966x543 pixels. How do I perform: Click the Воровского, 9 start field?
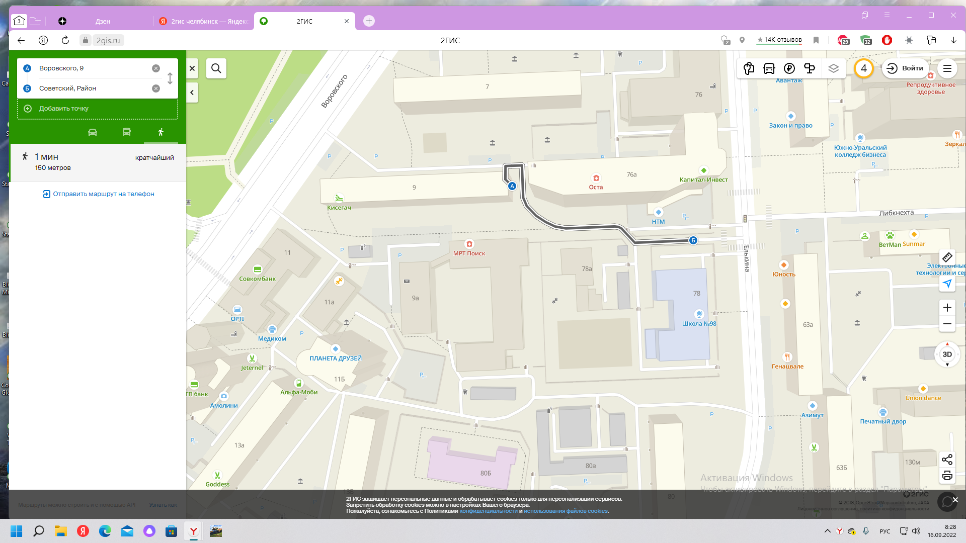91,68
